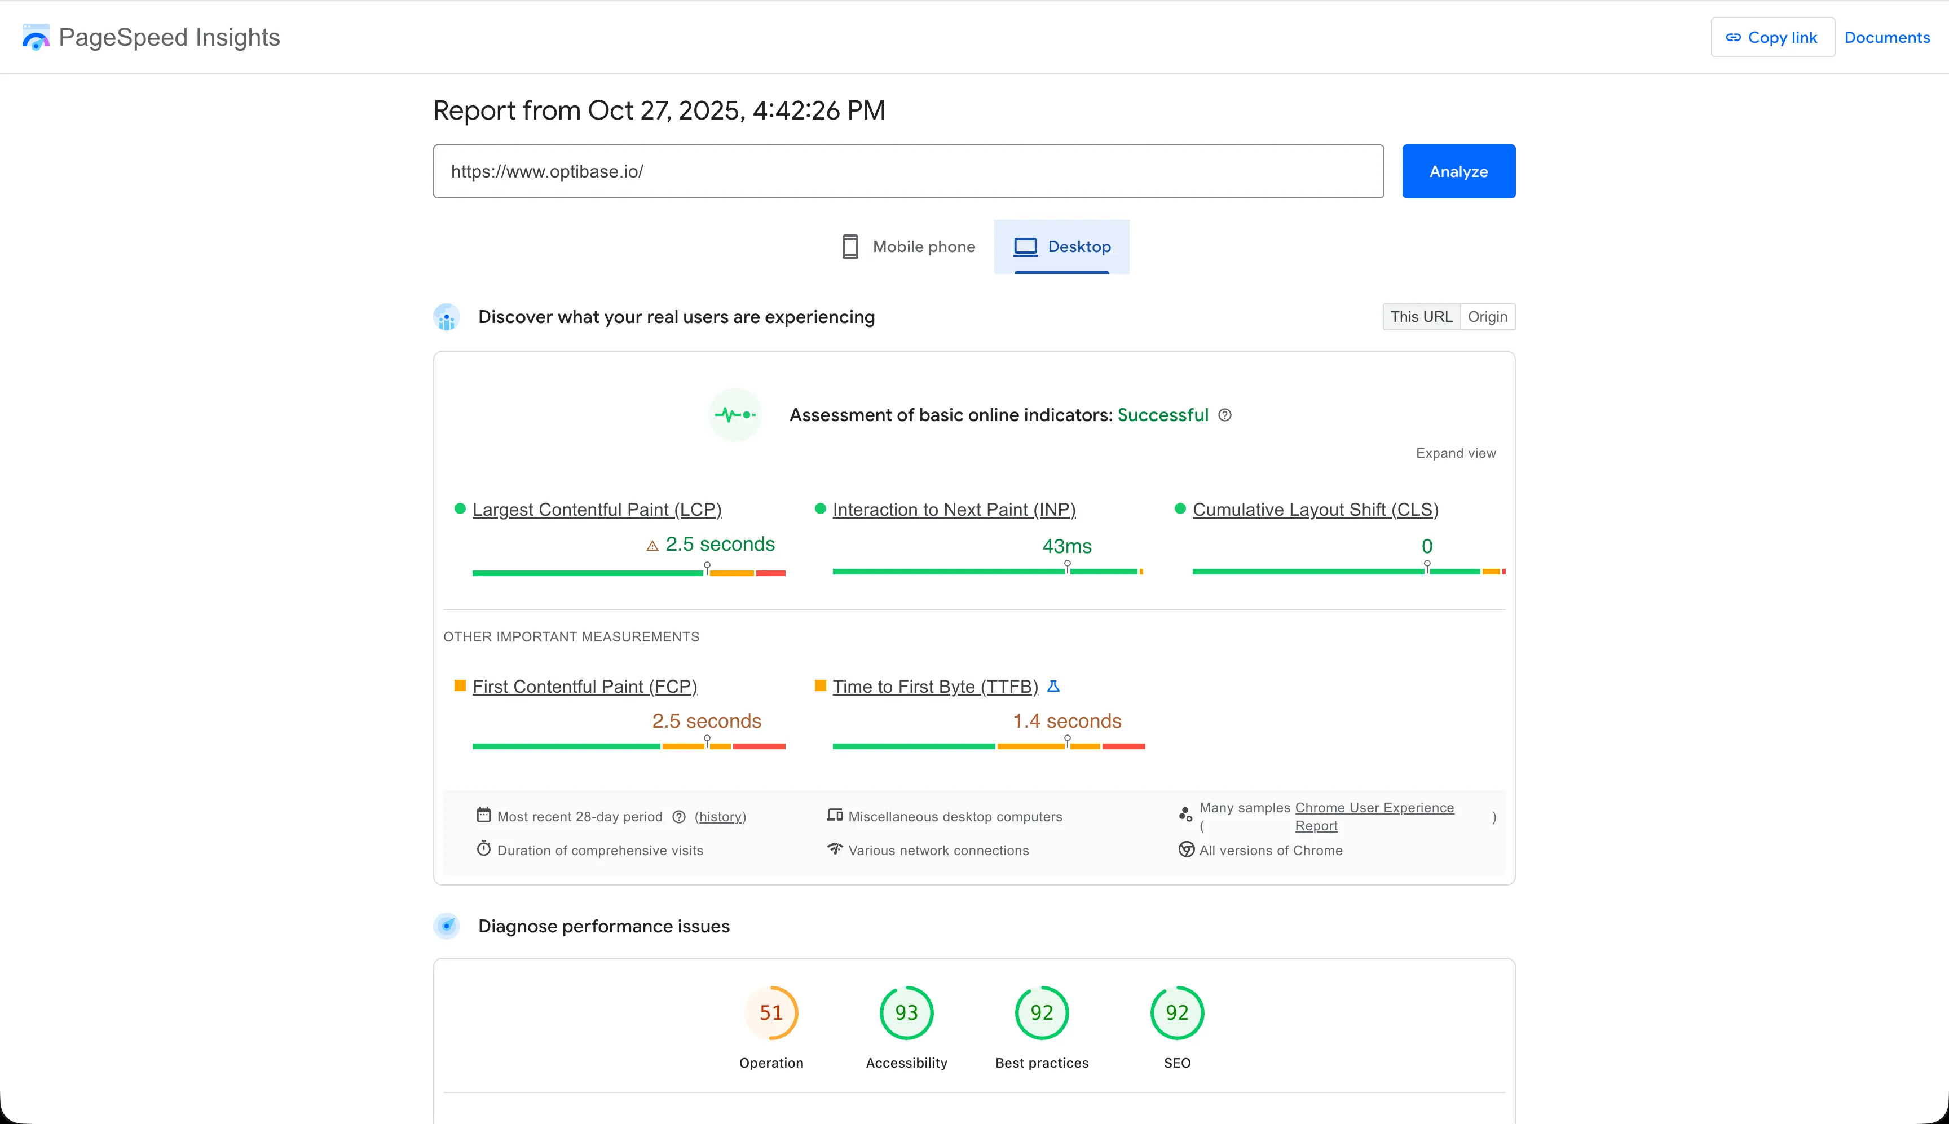Click the Accessibility score gauge showing 93
1949x1124 pixels.
[x=906, y=1012]
